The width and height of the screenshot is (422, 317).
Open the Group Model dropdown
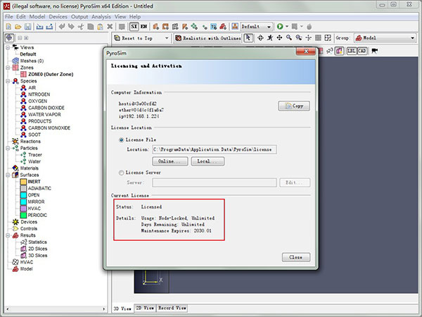point(385,38)
